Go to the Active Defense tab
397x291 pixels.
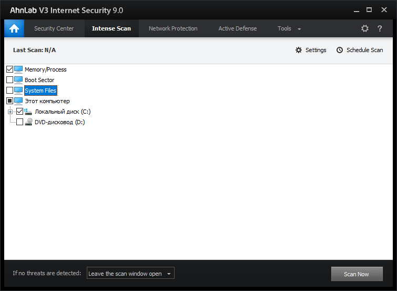point(238,28)
